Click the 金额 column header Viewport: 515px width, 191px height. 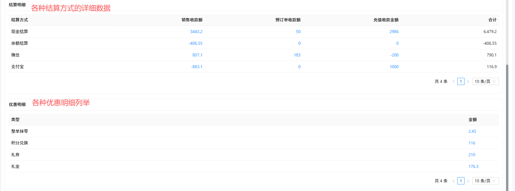[473, 120]
